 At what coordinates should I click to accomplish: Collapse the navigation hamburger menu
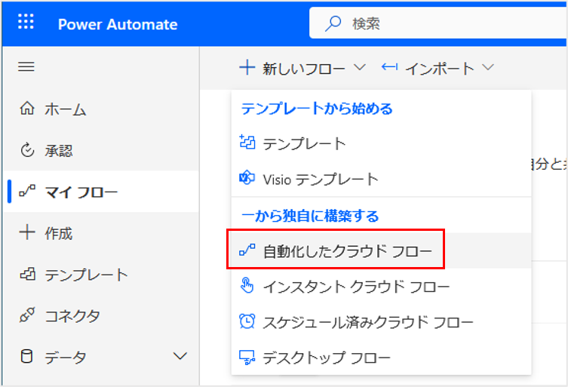click(x=26, y=67)
